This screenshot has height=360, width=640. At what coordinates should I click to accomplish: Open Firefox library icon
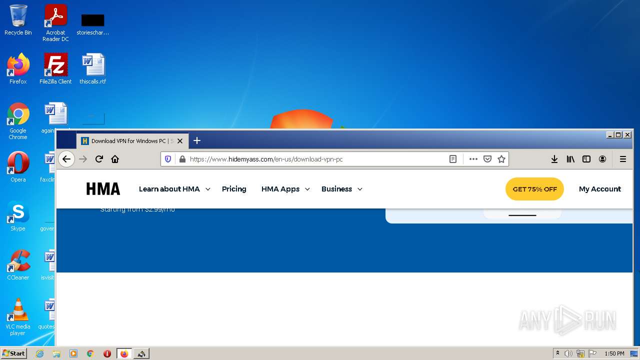(570, 159)
